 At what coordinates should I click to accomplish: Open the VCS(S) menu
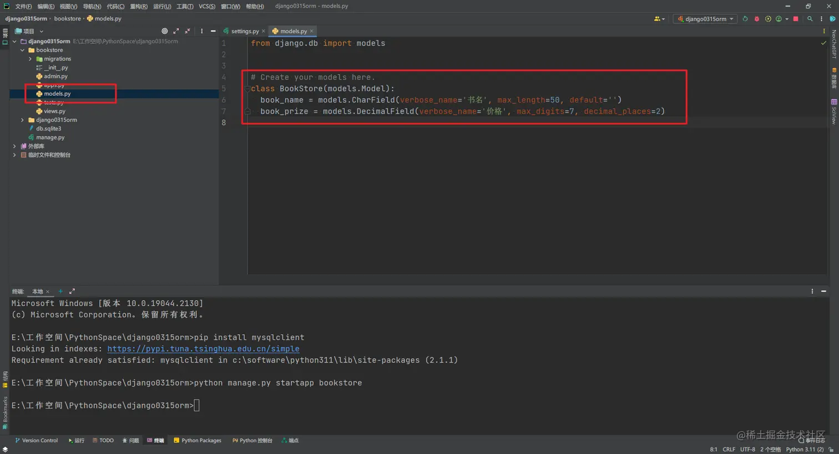[207, 6]
